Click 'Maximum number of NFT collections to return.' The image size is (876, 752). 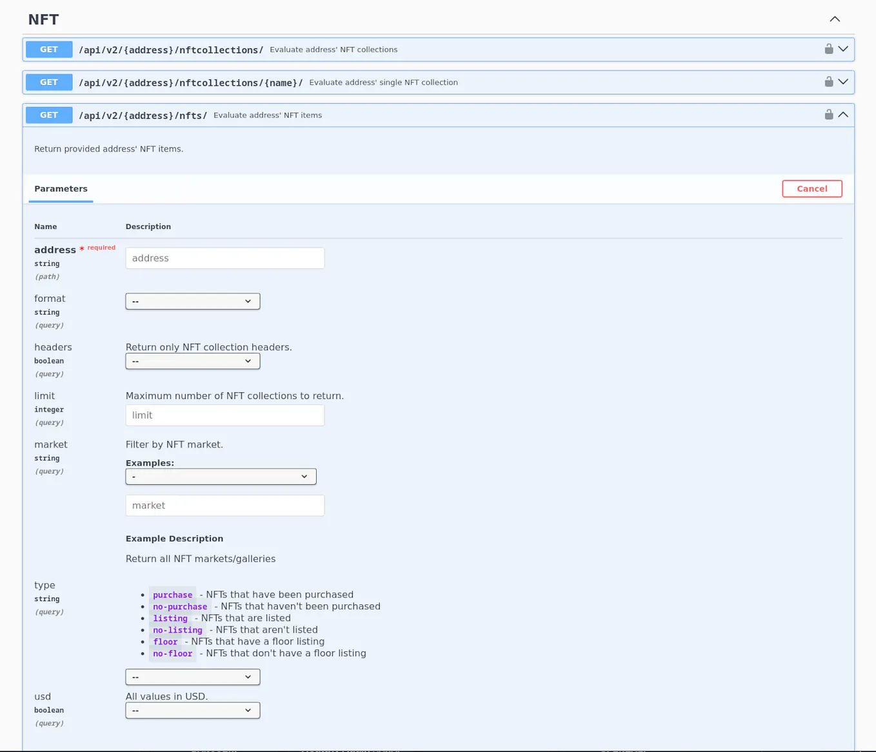coord(235,396)
